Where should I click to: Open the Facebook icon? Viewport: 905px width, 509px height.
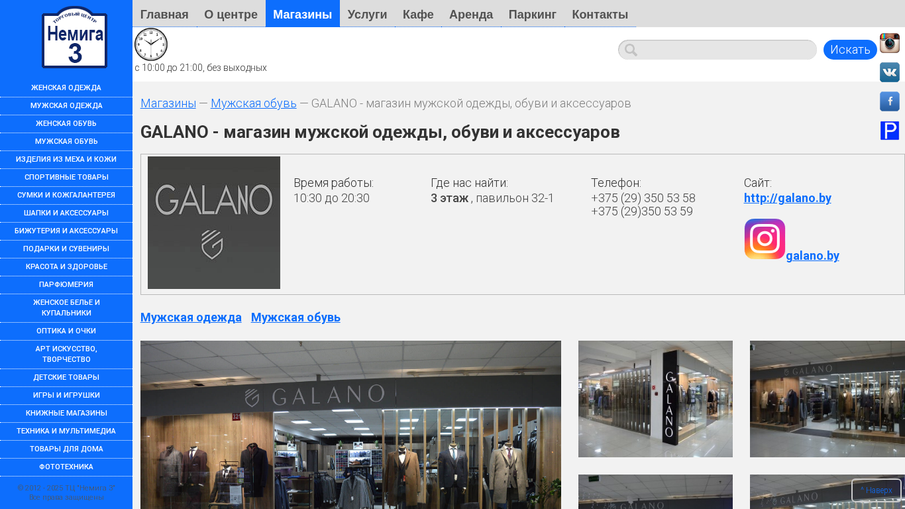point(890,101)
